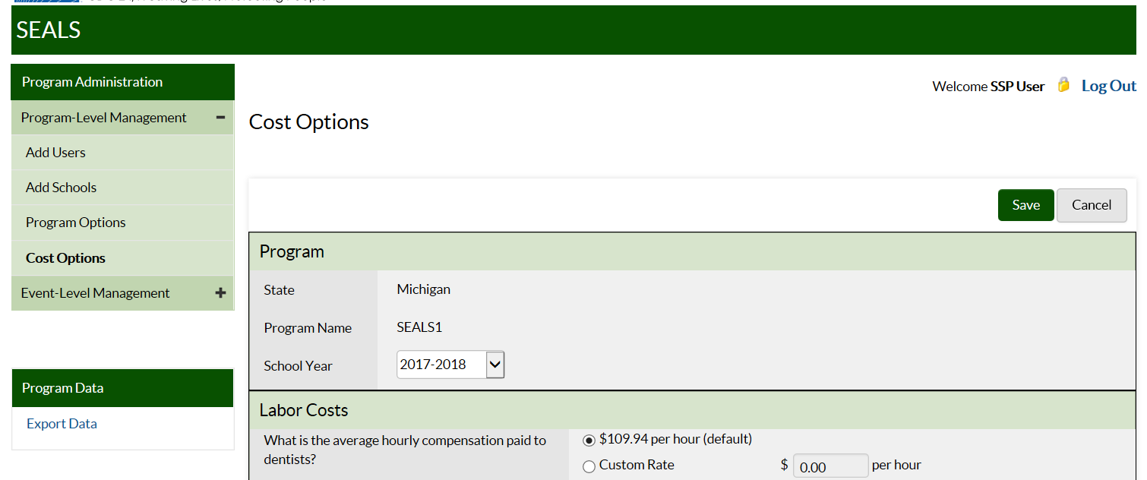Go to Add Schools page

[61, 188]
